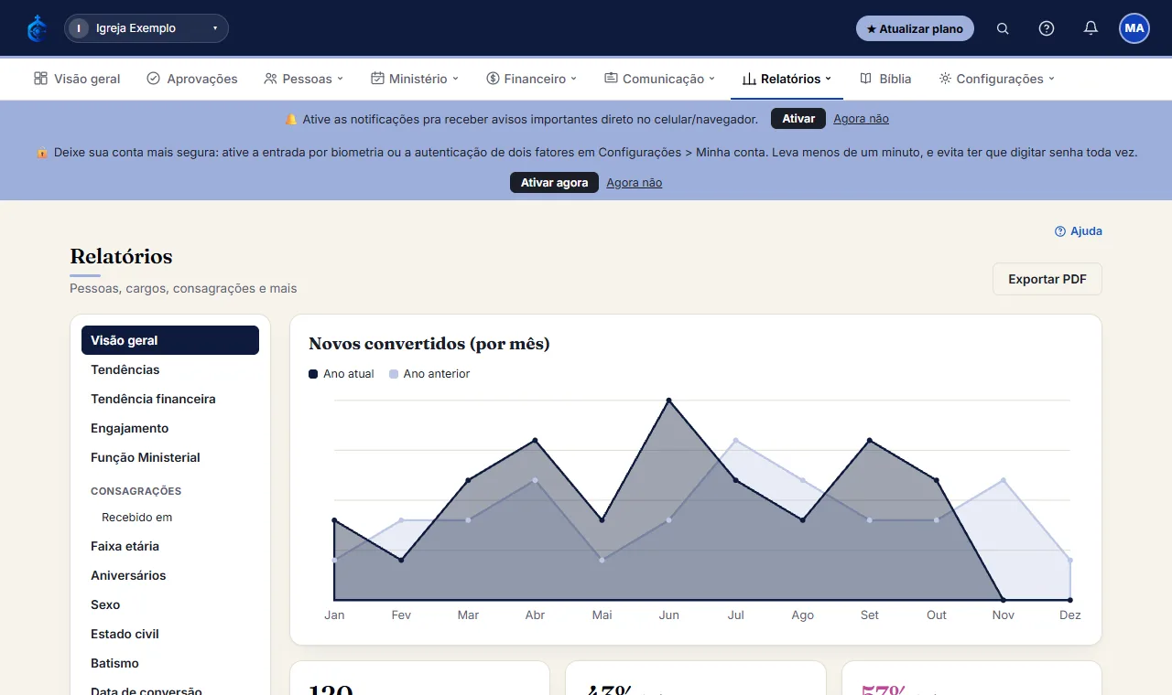Image resolution: width=1172 pixels, height=695 pixels.
Task: Select Visão geral in reports sidebar
Action: 170,340
